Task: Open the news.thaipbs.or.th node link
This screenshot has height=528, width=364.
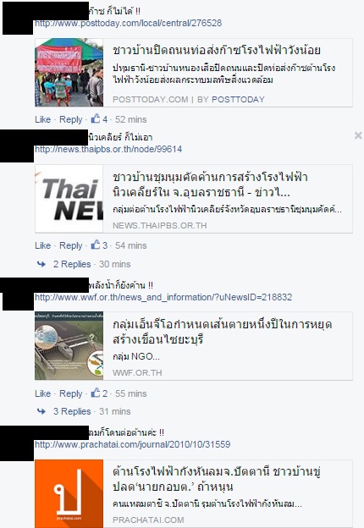Action: 108,149
